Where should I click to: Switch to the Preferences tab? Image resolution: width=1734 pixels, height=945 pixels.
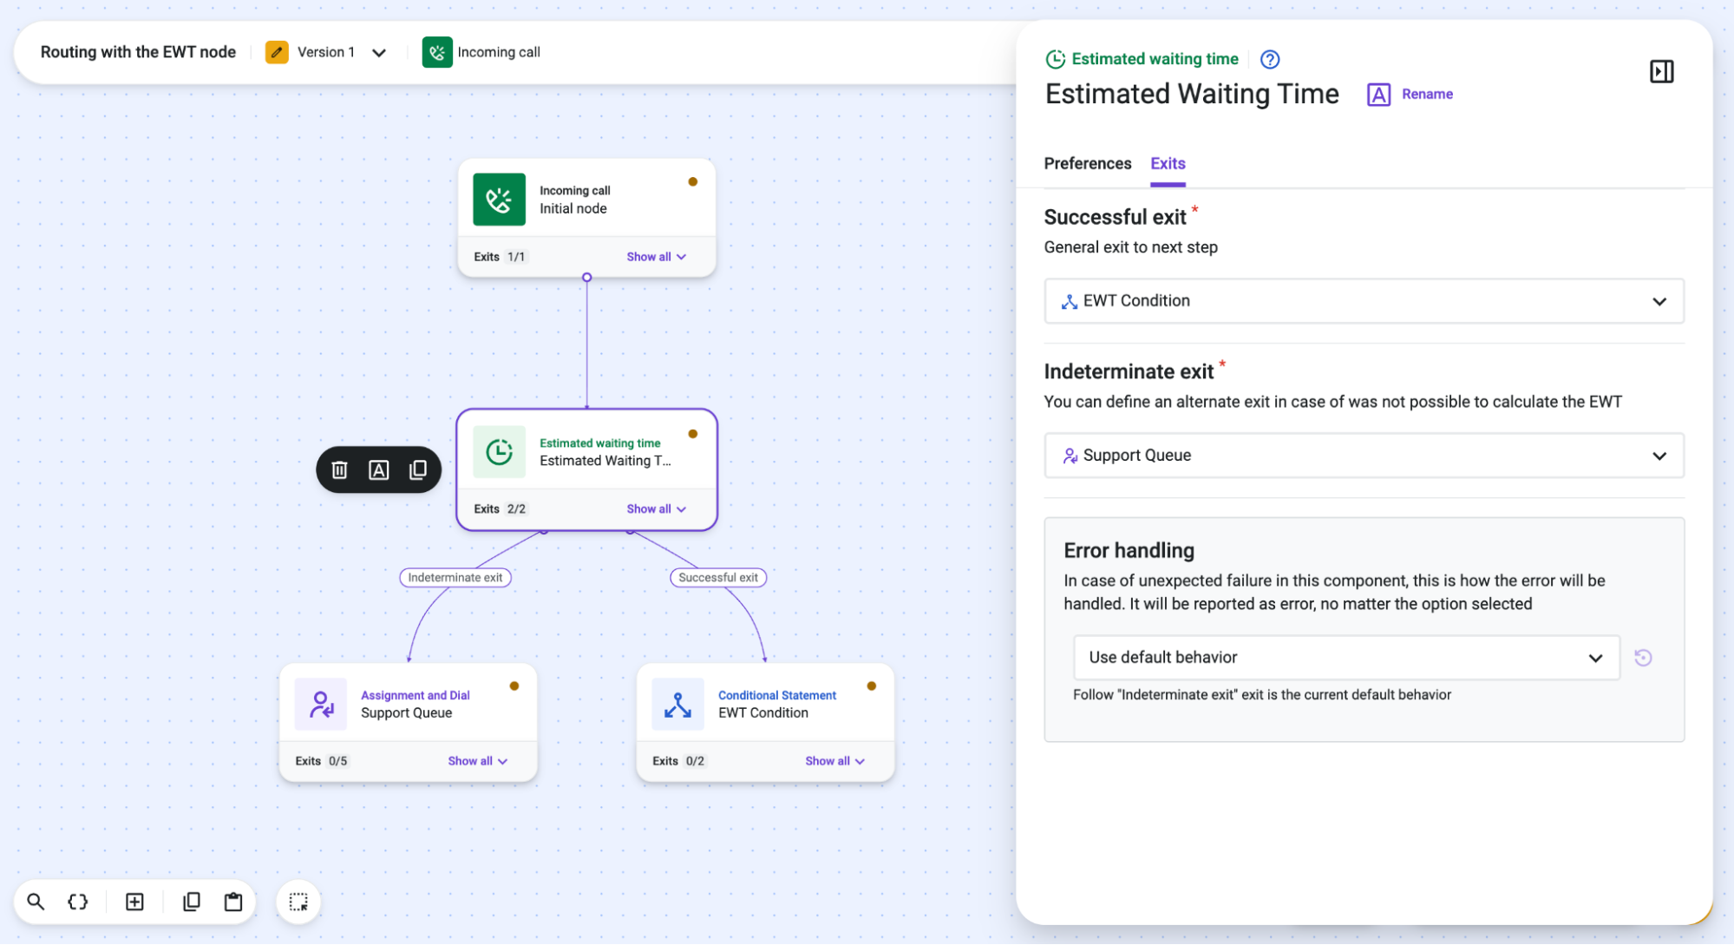pos(1088,164)
